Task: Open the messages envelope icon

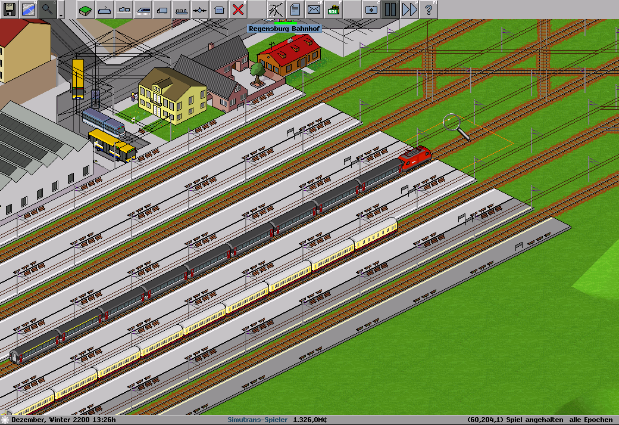Action: point(314,9)
